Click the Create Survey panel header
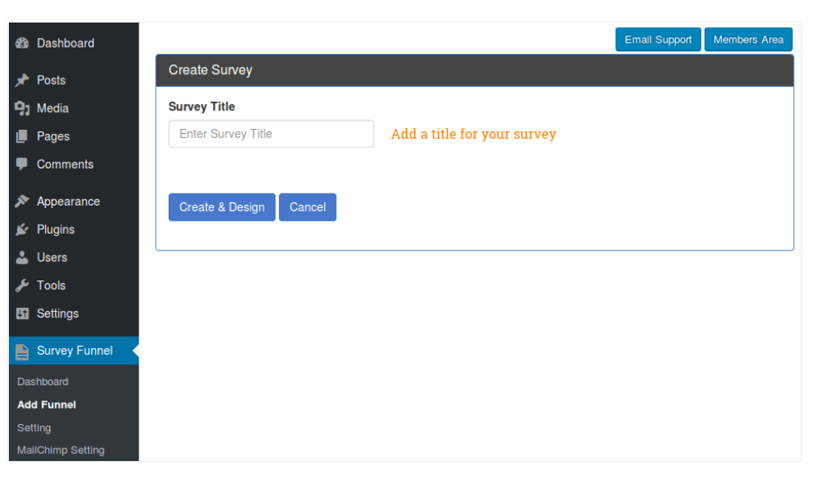Image resolution: width=821 pixels, height=482 pixels. point(475,71)
